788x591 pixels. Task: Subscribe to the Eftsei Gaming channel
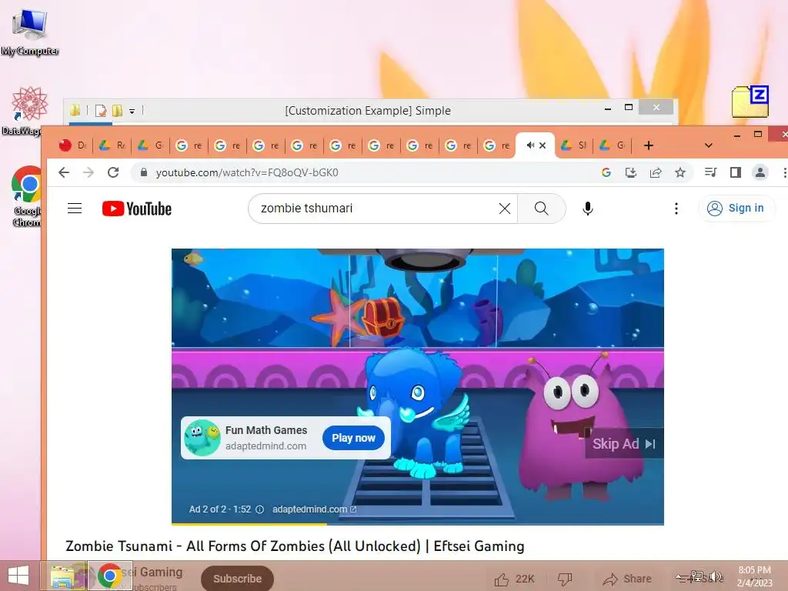(x=237, y=579)
